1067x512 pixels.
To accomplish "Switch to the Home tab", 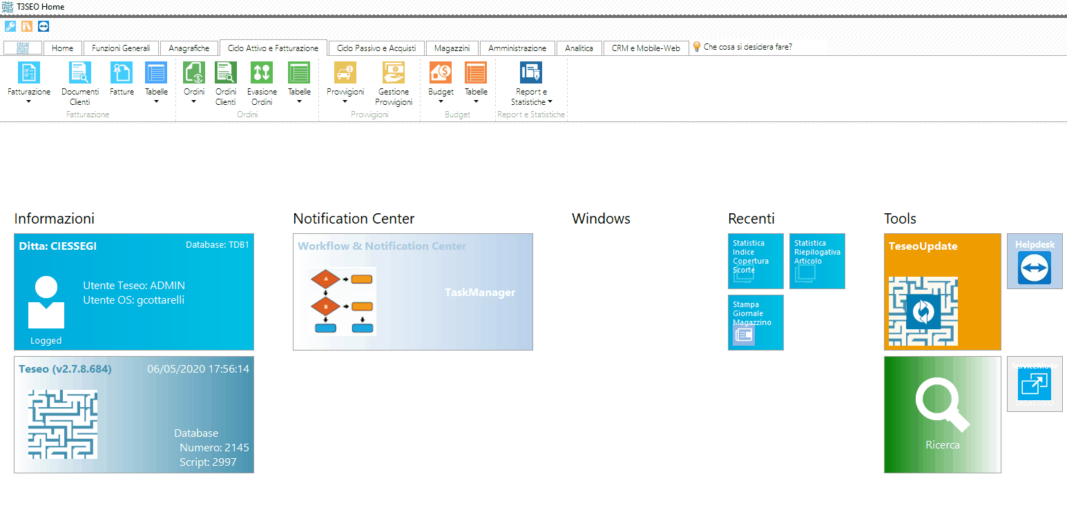I will [62, 48].
